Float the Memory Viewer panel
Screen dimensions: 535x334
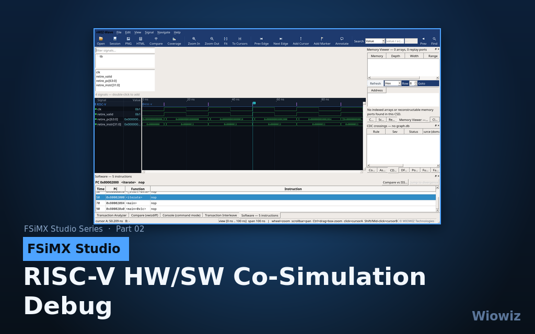pyautogui.click(x=435, y=50)
